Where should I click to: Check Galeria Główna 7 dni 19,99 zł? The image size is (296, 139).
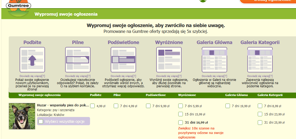(228, 106)
